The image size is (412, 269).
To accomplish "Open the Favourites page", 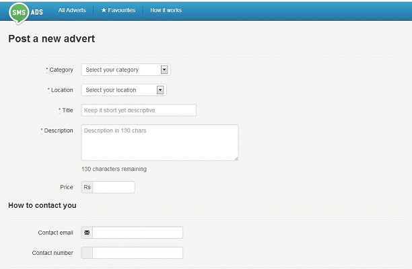I will coord(118,10).
